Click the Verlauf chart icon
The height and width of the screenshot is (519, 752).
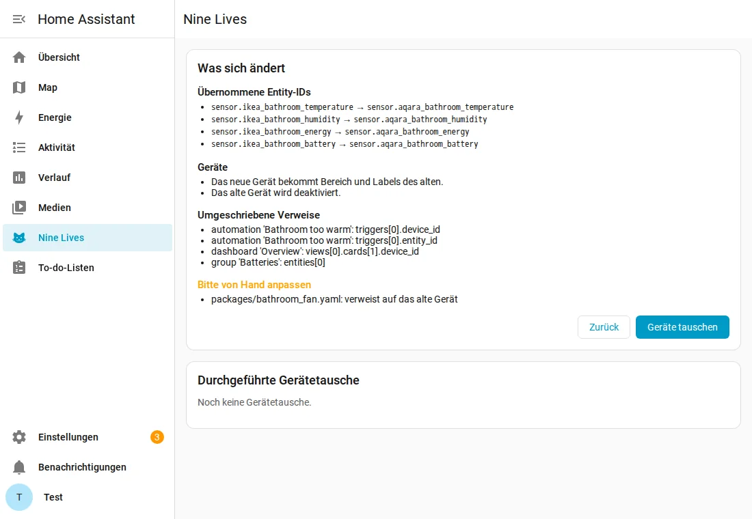19,178
